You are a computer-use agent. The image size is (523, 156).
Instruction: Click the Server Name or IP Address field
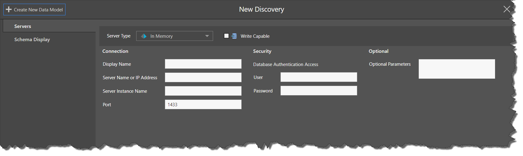[x=203, y=77]
